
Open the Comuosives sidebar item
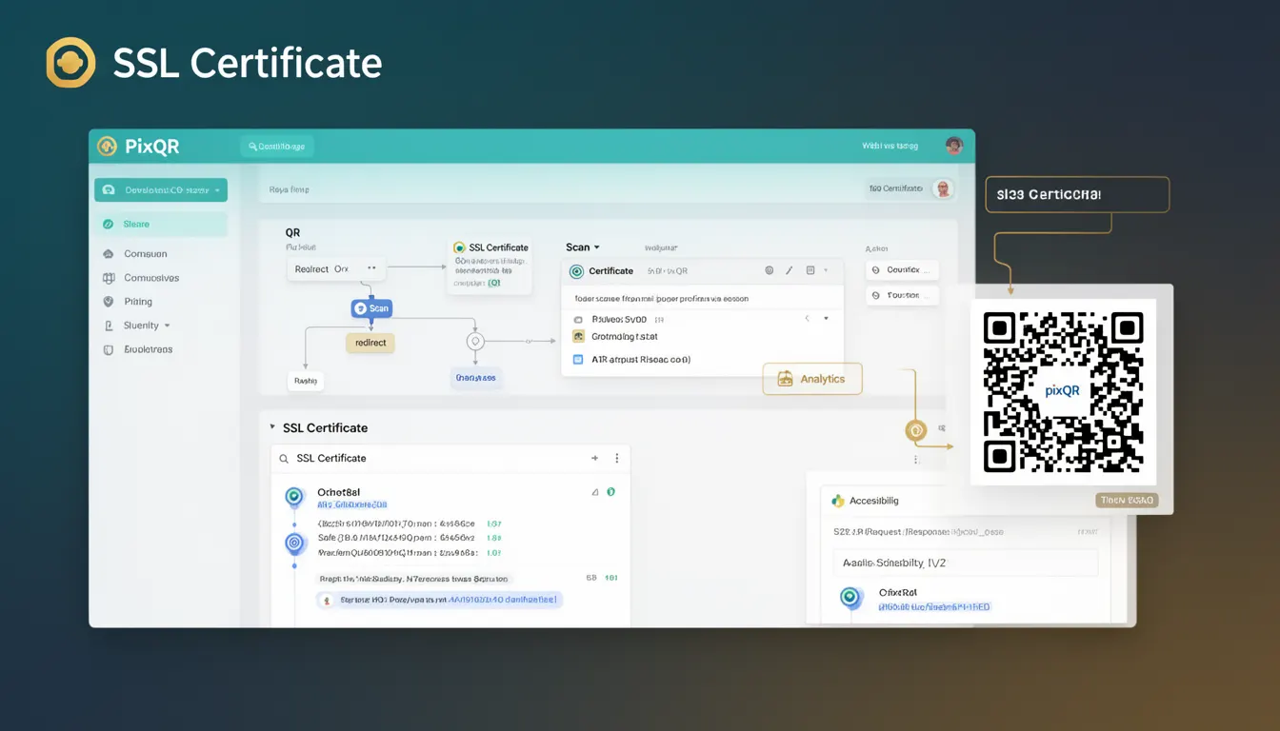point(150,278)
